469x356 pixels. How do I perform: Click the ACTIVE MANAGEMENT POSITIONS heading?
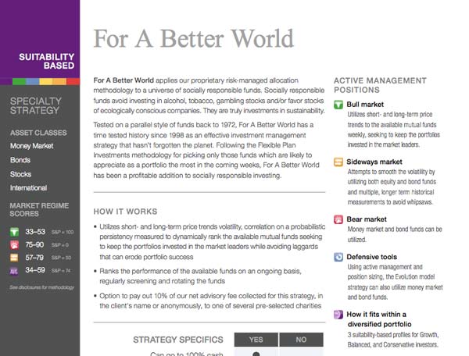[380, 85]
